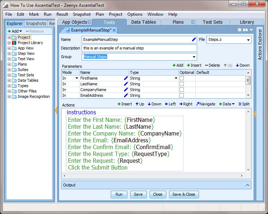This screenshot has width=268, height=214.
Task: Click the Parameters table vertical scrollbar thumb
Action: 248,80
